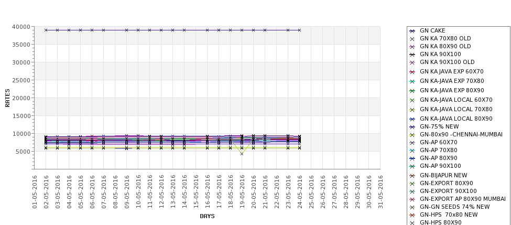
Task: Click the 25000 value on the rates axis
Action: click(21, 80)
